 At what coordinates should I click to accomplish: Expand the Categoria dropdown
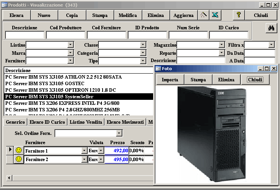click(143, 53)
